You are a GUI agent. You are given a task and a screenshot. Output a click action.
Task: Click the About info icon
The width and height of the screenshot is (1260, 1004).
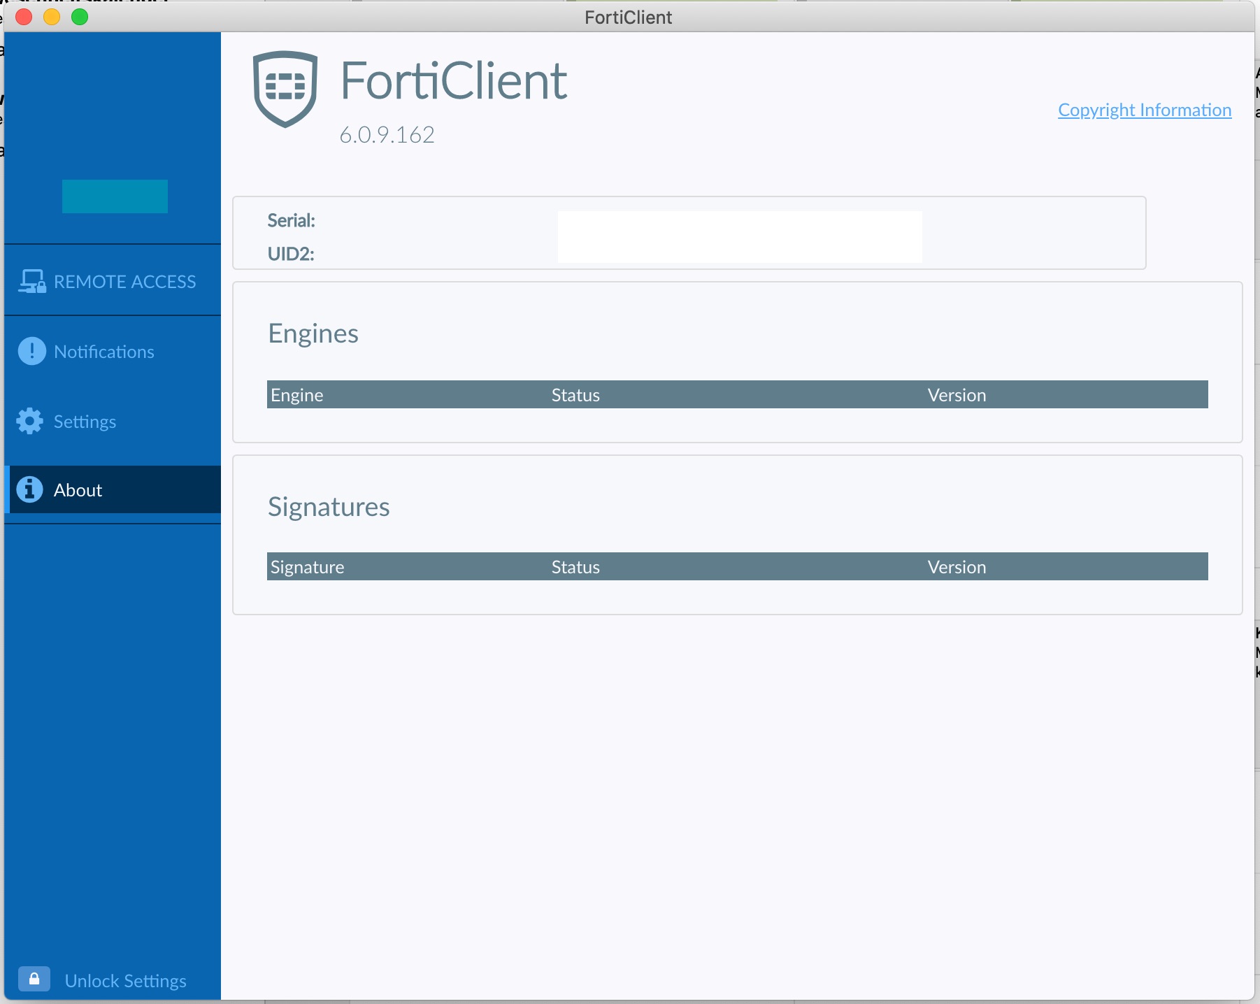pyautogui.click(x=29, y=489)
